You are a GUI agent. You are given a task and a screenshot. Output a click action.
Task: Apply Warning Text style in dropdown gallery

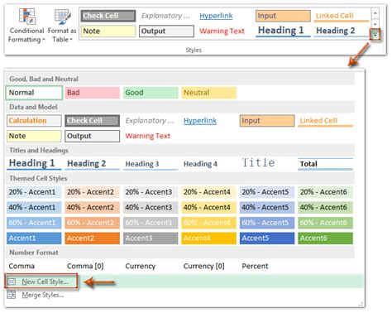point(151,136)
